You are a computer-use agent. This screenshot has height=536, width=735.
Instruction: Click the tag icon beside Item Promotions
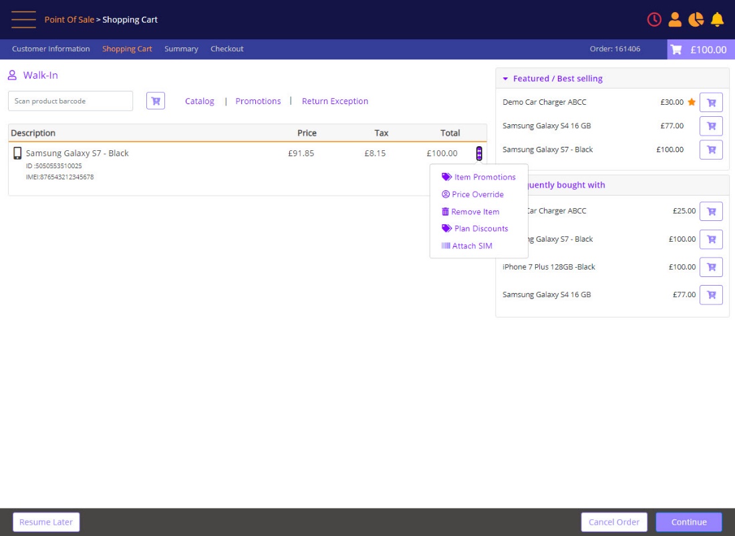447,177
